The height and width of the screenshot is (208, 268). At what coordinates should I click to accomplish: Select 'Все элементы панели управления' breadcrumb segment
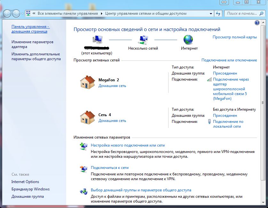pyautogui.click(x=67, y=13)
